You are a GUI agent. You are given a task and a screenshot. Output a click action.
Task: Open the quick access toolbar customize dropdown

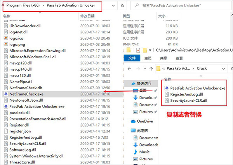coord(150,50)
